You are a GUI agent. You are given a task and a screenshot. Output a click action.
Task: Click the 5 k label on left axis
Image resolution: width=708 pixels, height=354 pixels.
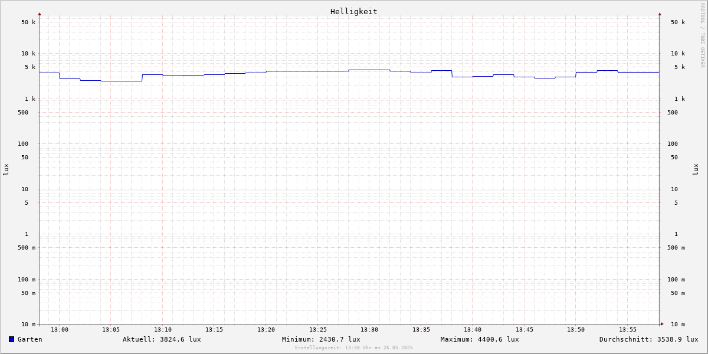(x=30, y=67)
